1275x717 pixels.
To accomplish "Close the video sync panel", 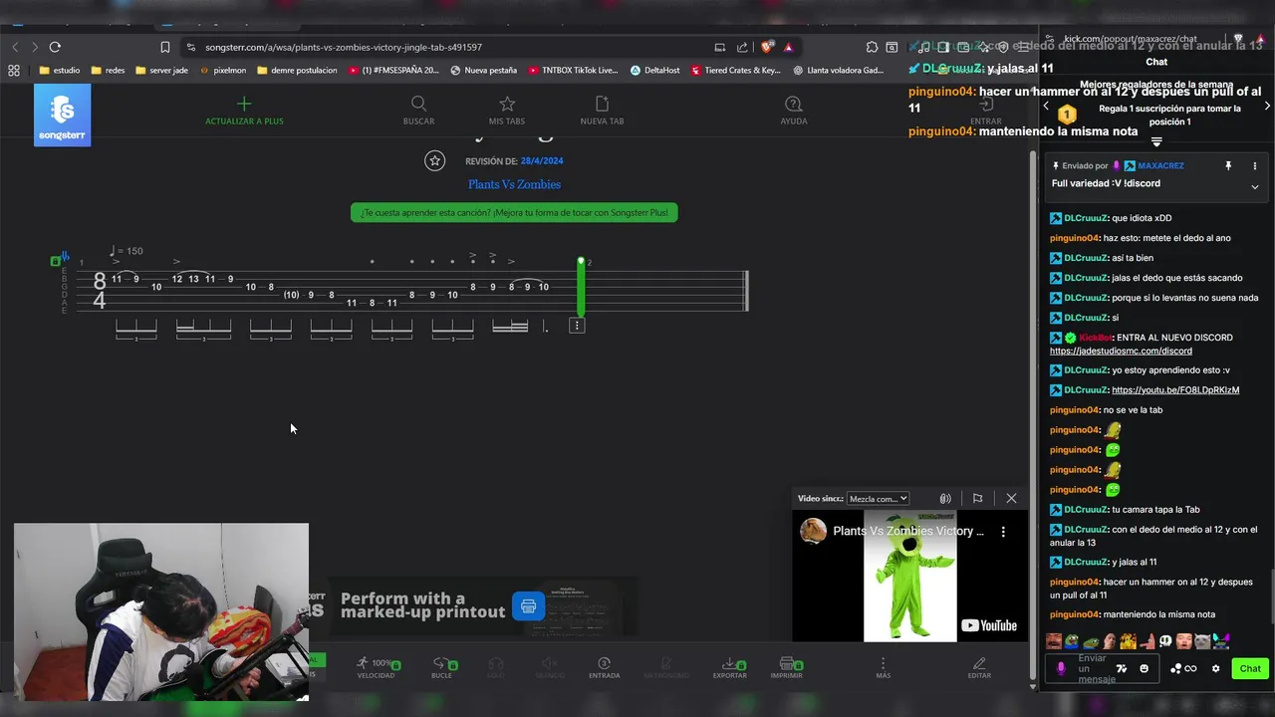I will [x=1011, y=499].
